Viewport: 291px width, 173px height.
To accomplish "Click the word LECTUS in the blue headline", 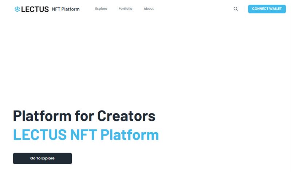I will [40, 135].
